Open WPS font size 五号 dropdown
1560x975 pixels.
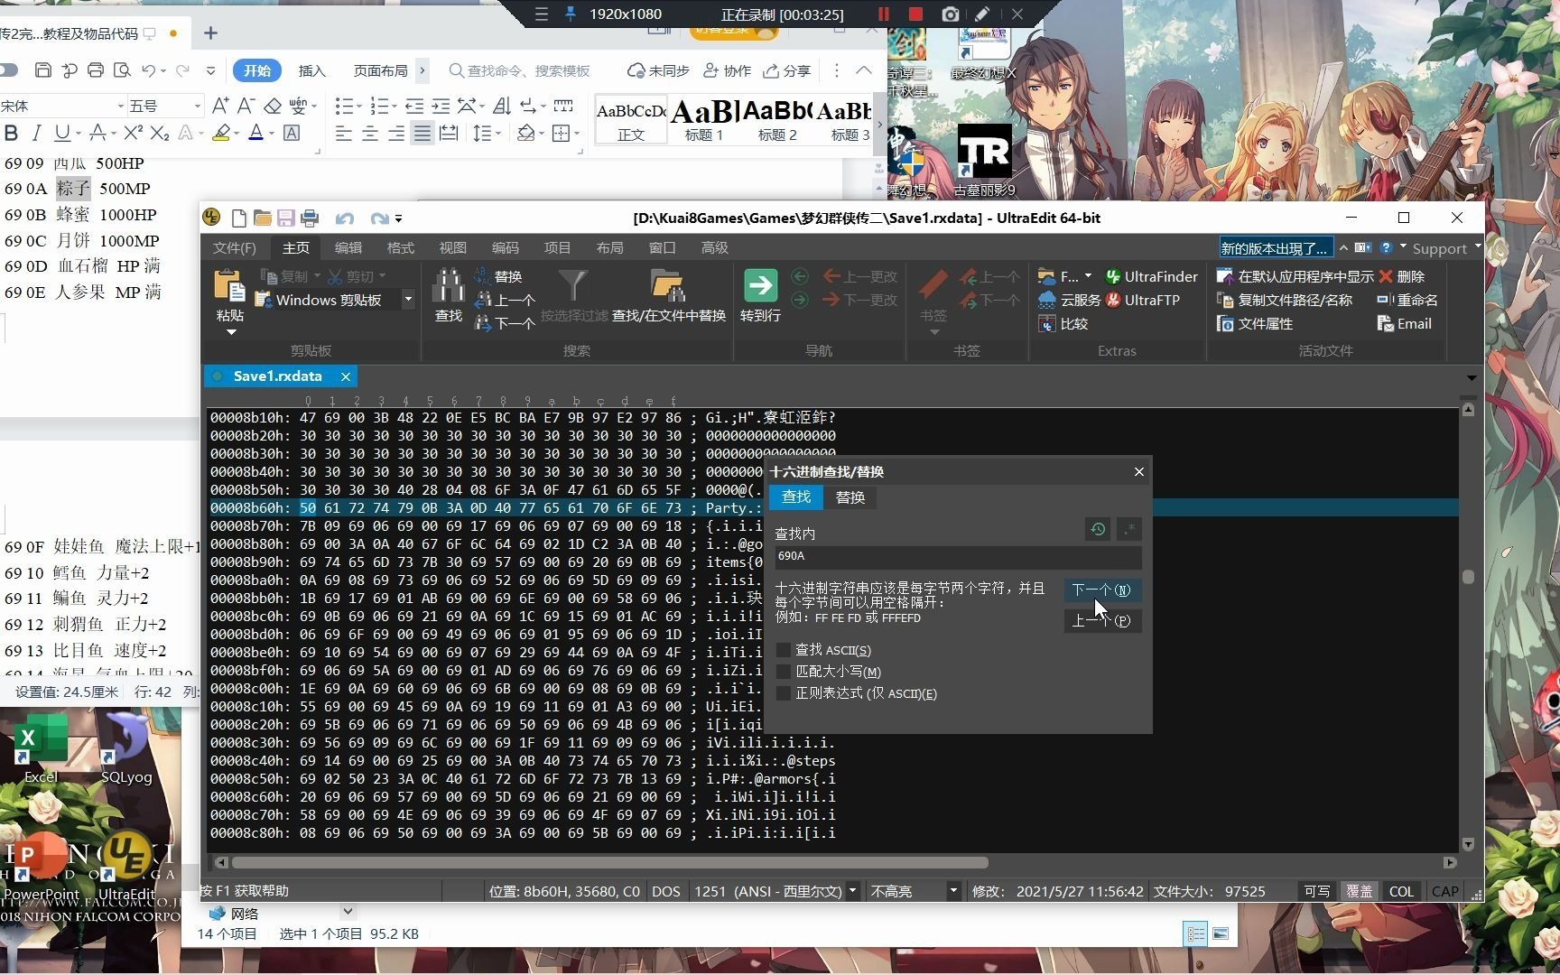pos(197,107)
